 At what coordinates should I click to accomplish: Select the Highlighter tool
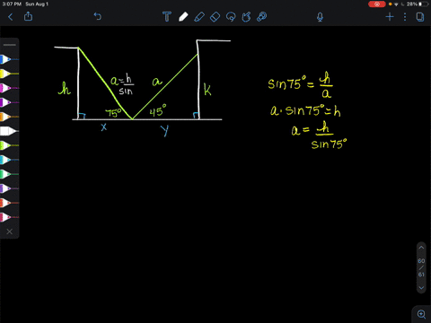tap(199, 17)
